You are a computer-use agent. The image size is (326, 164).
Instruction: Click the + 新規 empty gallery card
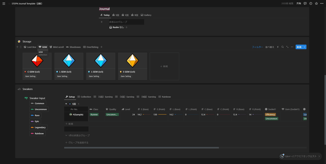pos(164,66)
